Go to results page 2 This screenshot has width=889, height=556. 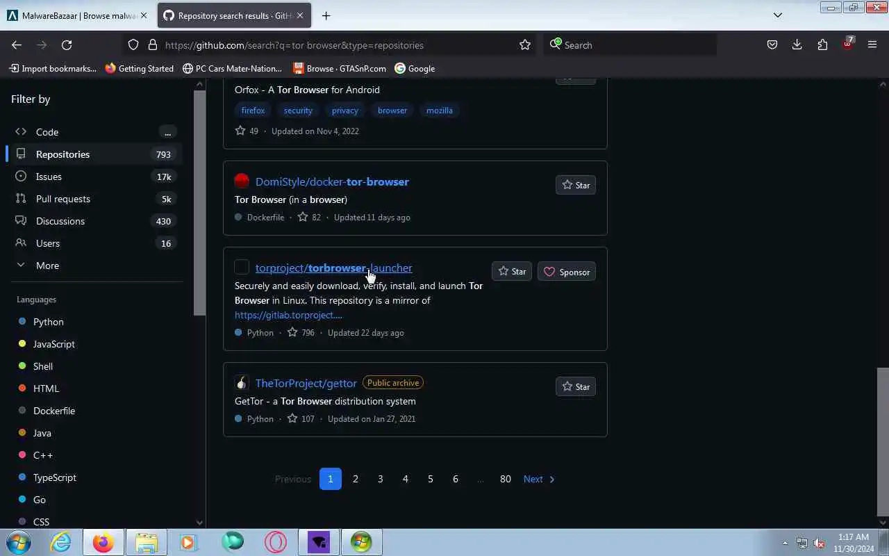coord(356,479)
